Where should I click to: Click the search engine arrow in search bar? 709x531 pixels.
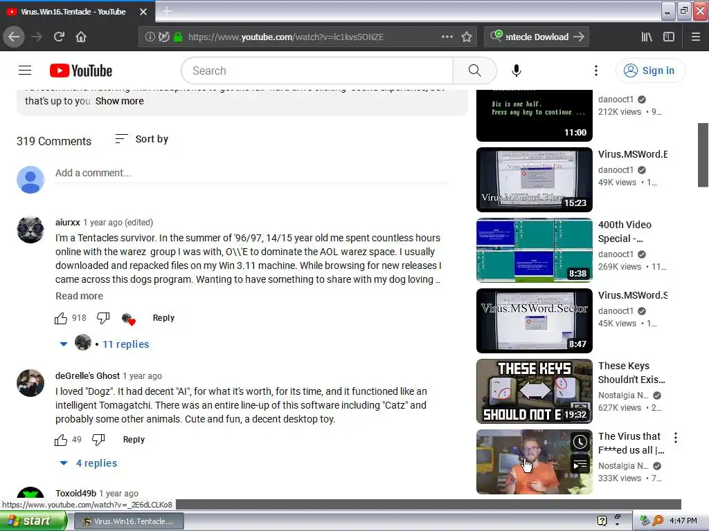pyautogui.click(x=579, y=37)
